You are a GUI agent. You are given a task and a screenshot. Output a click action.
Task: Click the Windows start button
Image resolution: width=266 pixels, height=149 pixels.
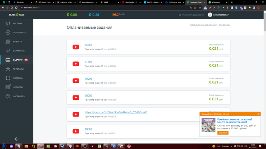pos(4,146)
